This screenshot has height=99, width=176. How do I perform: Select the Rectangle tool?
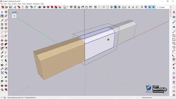[2, 24]
